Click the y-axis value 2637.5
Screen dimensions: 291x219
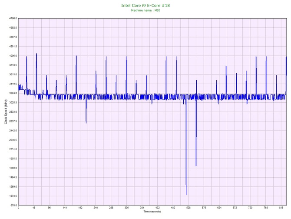(13, 121)
